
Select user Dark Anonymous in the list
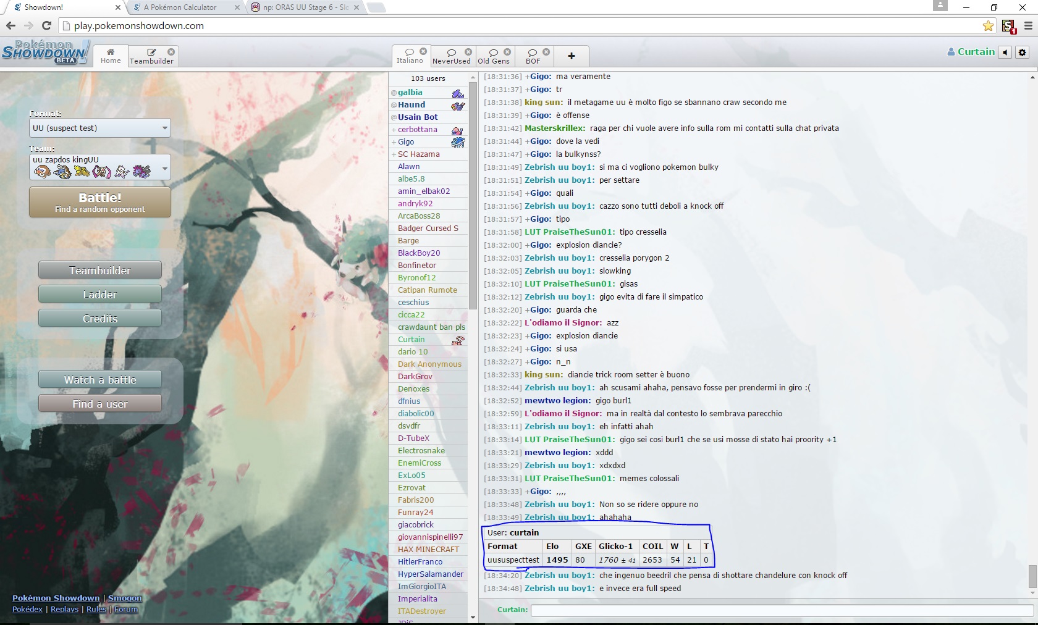(428, 364)
